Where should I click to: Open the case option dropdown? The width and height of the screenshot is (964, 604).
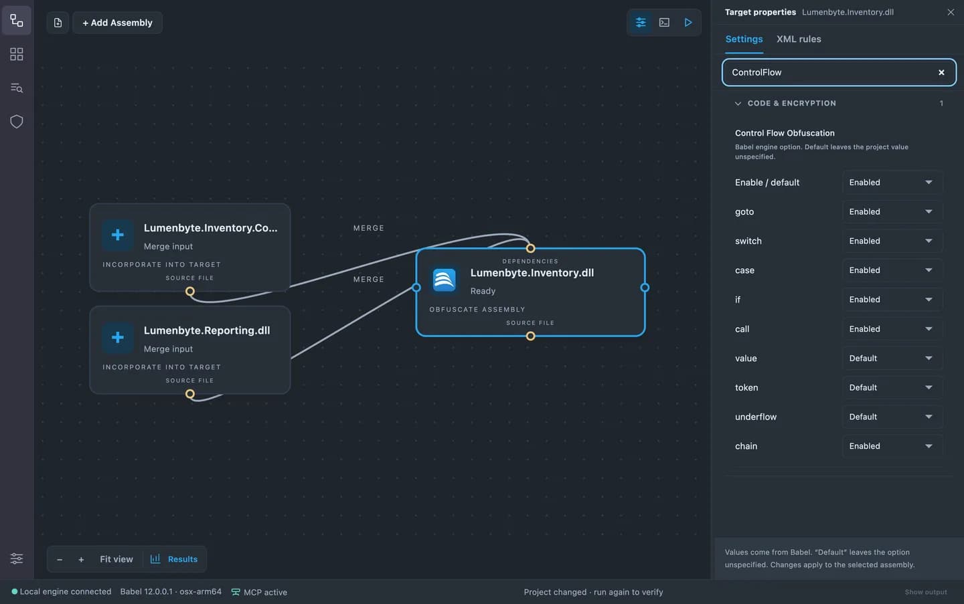(892, 270)
